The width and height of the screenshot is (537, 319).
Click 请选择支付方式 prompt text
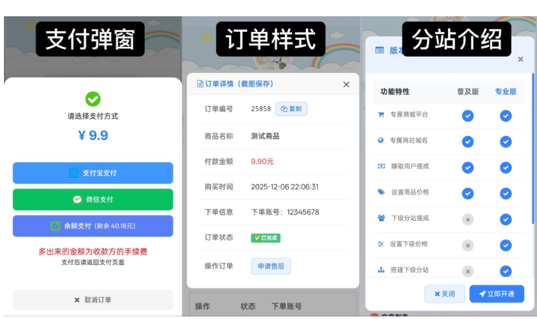[x=93, y=116]
